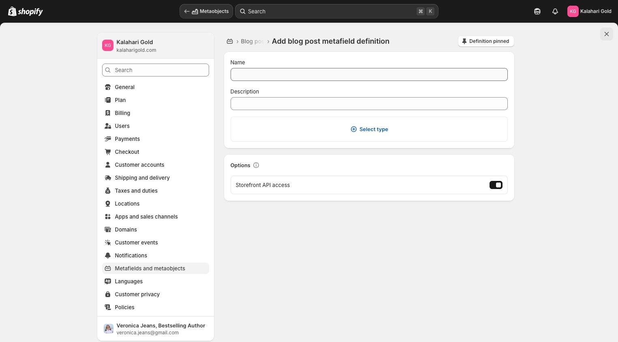Go back to Metaobjects
The image size is (618, 342).
coord(206,11)
